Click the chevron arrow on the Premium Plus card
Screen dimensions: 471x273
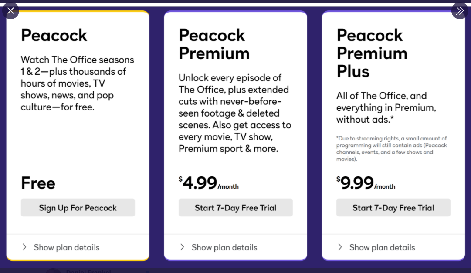[340, 247]
